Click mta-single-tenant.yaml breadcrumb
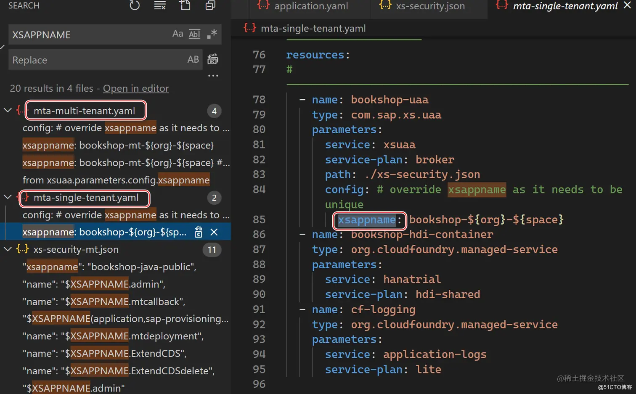The width and height of the screenshot is (636, 394). 313,28
